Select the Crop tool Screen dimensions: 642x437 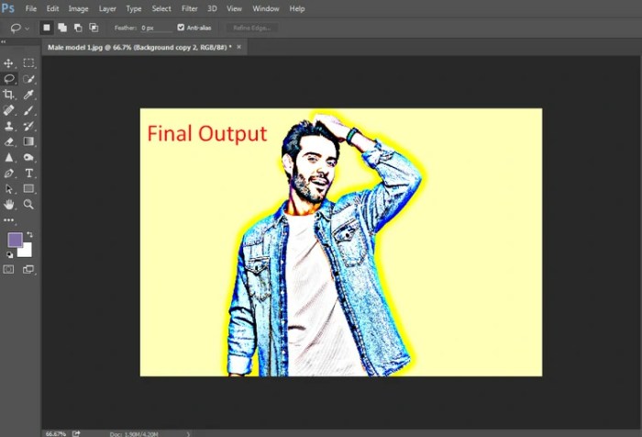pos(8,95)
